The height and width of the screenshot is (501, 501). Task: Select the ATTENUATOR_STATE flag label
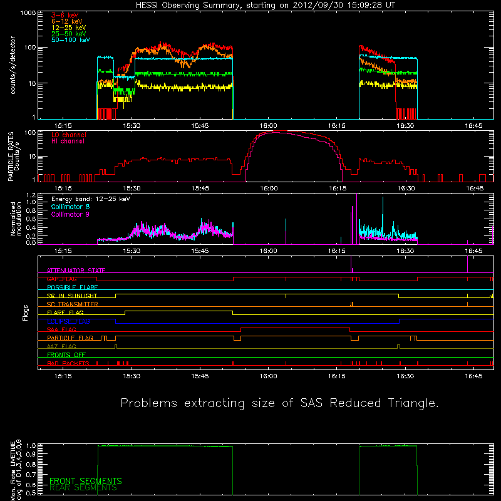coord(76,271)
